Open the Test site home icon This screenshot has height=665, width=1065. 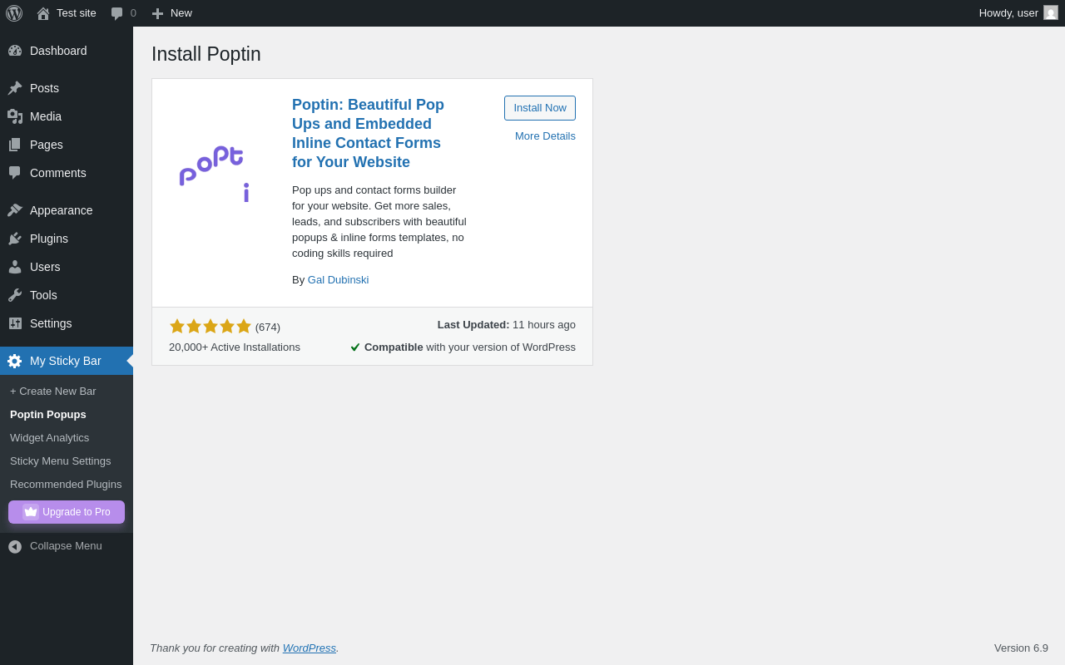click(x=43, y=13)
